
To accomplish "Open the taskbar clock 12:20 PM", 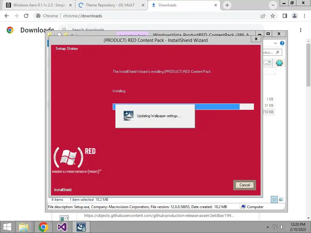I will [x=298, y=227].
